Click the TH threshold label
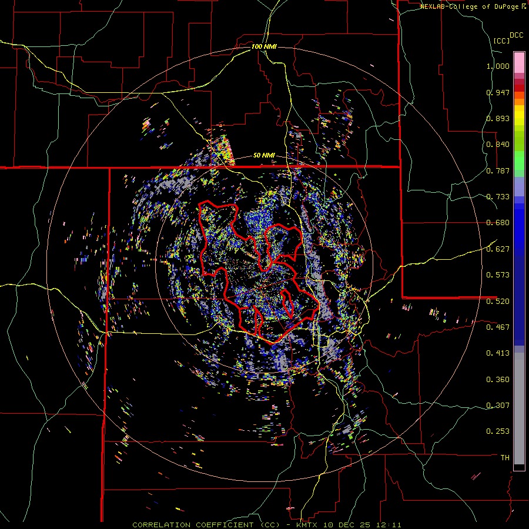Image resolution: width=529 pixels, height=529 pixels. [505, 458]
